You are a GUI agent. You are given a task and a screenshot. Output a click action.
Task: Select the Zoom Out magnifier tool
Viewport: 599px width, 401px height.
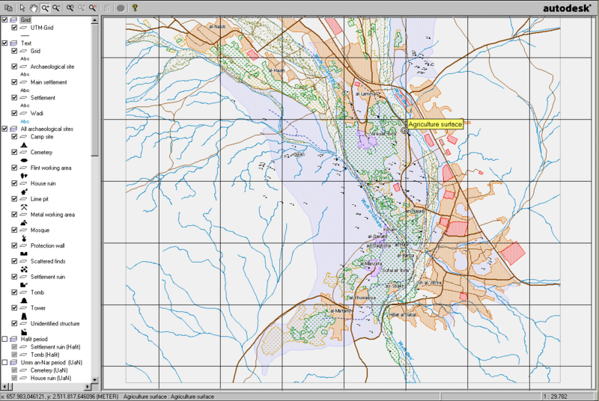pyautogui.click(x=56, y=7)
